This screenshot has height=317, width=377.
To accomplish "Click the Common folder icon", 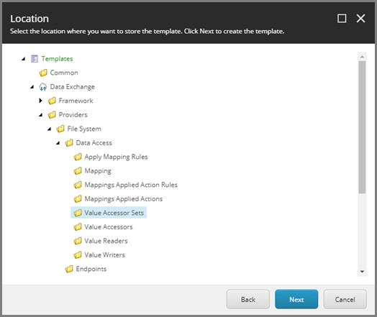I will pyautogui.click(x=43, y=73).
